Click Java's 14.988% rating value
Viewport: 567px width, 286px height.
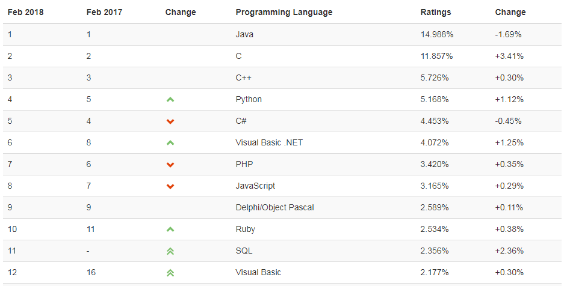pyautogui.click(x=437, y=34)
